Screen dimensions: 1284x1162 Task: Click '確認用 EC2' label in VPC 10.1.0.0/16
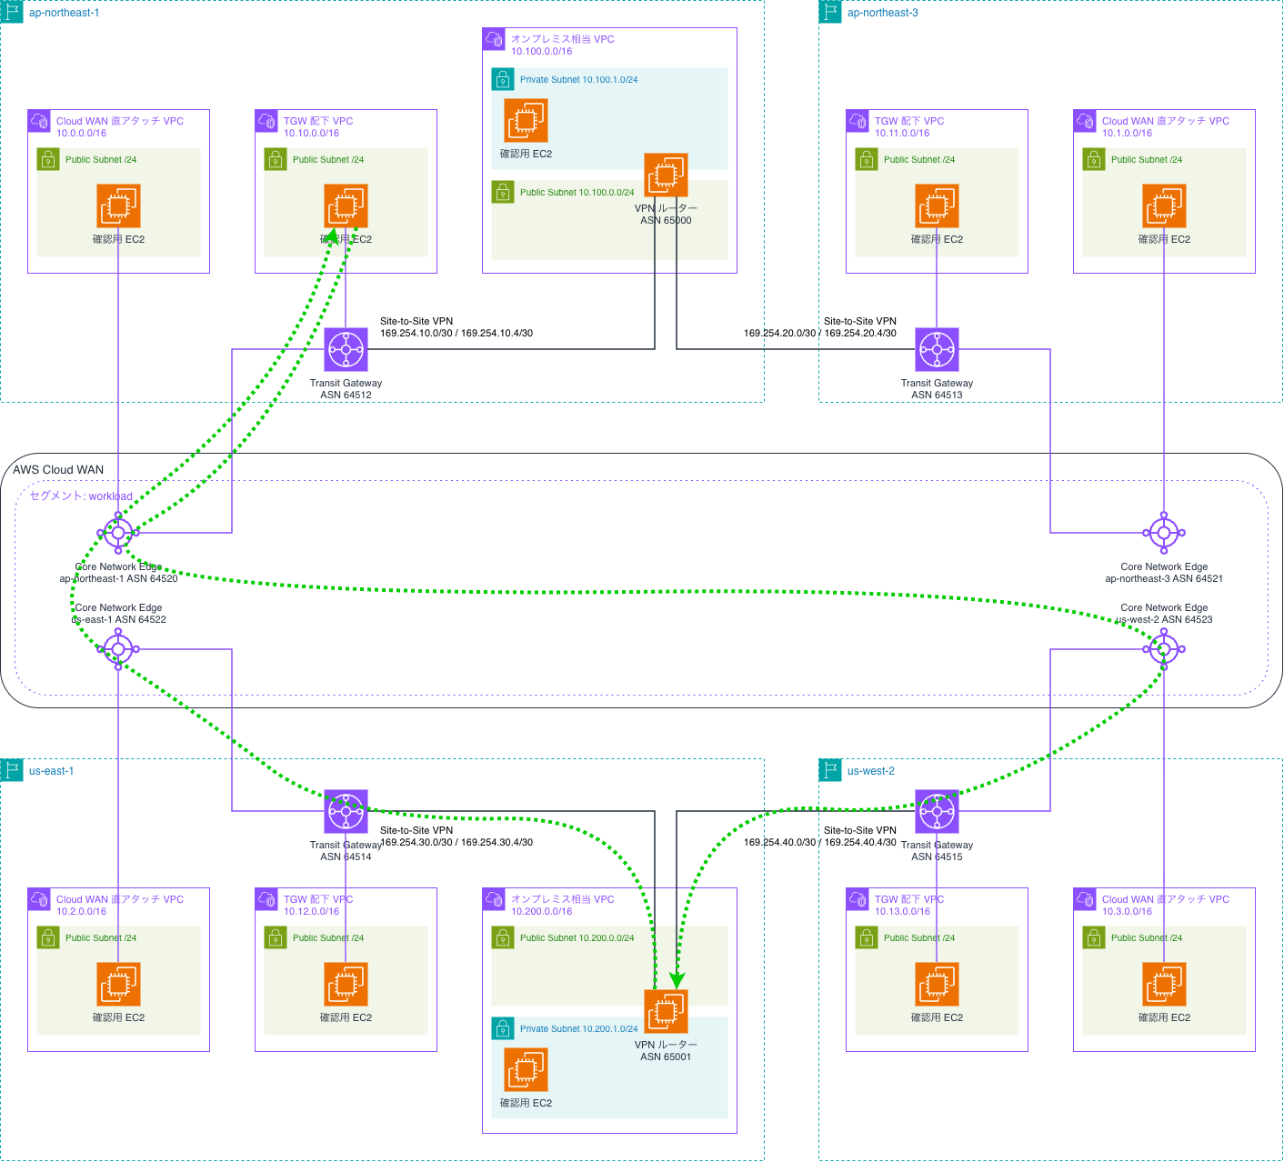(x=1164, y=240)
